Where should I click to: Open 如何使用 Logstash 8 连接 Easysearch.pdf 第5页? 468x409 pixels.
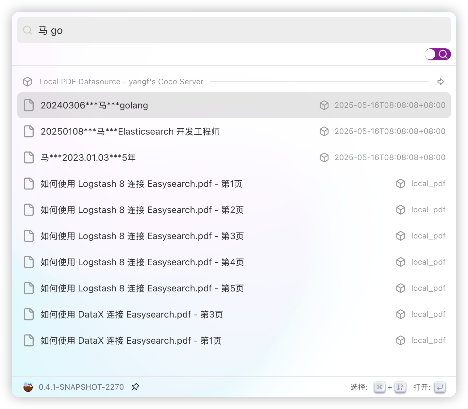click(x=142, y=288)
